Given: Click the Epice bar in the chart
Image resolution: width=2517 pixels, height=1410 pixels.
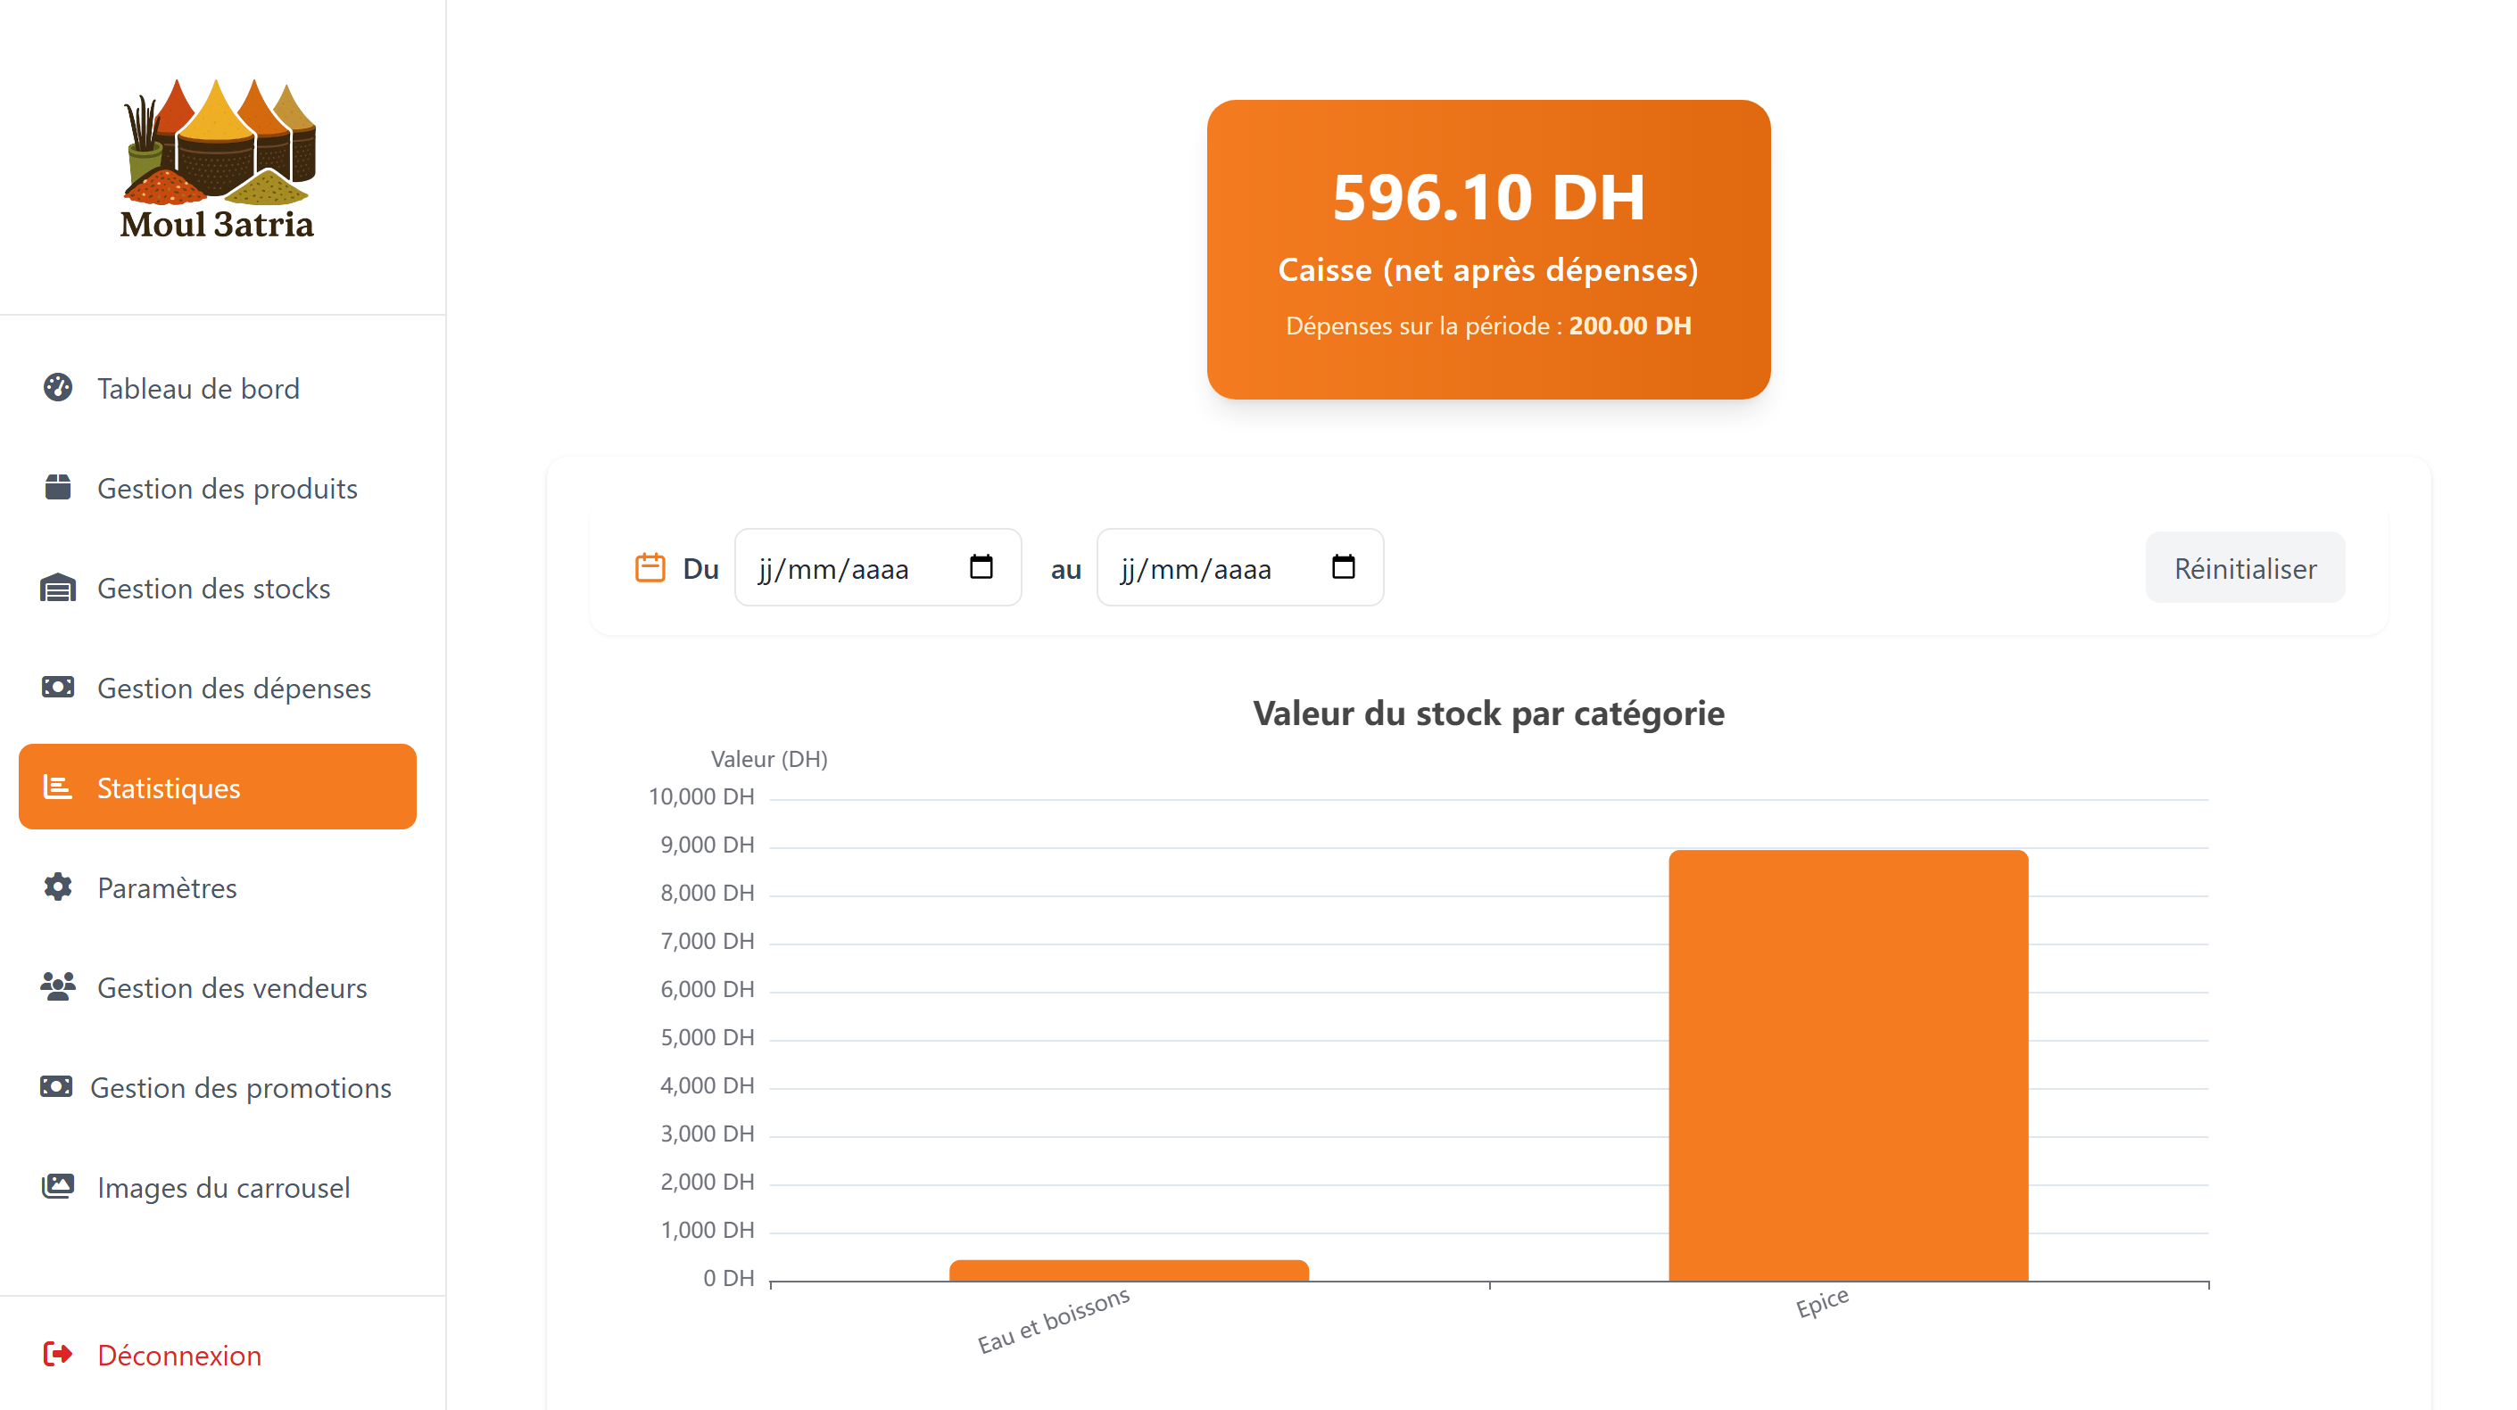Looking at the screenshot, I should [x=1847, y=1064].
